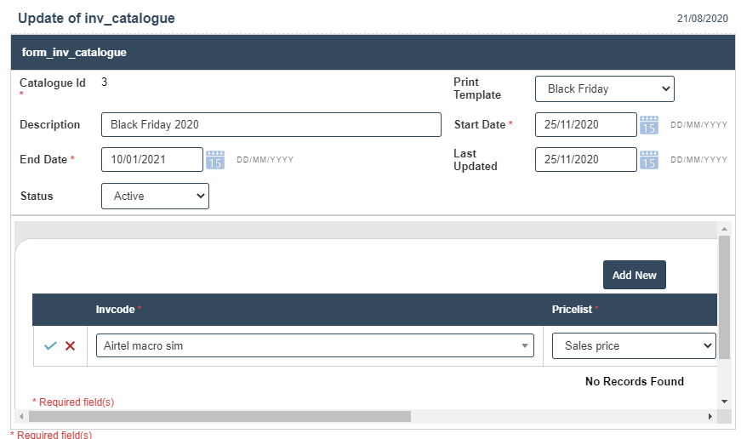Click the vertical scrollbar up arrow

[725, 229]
